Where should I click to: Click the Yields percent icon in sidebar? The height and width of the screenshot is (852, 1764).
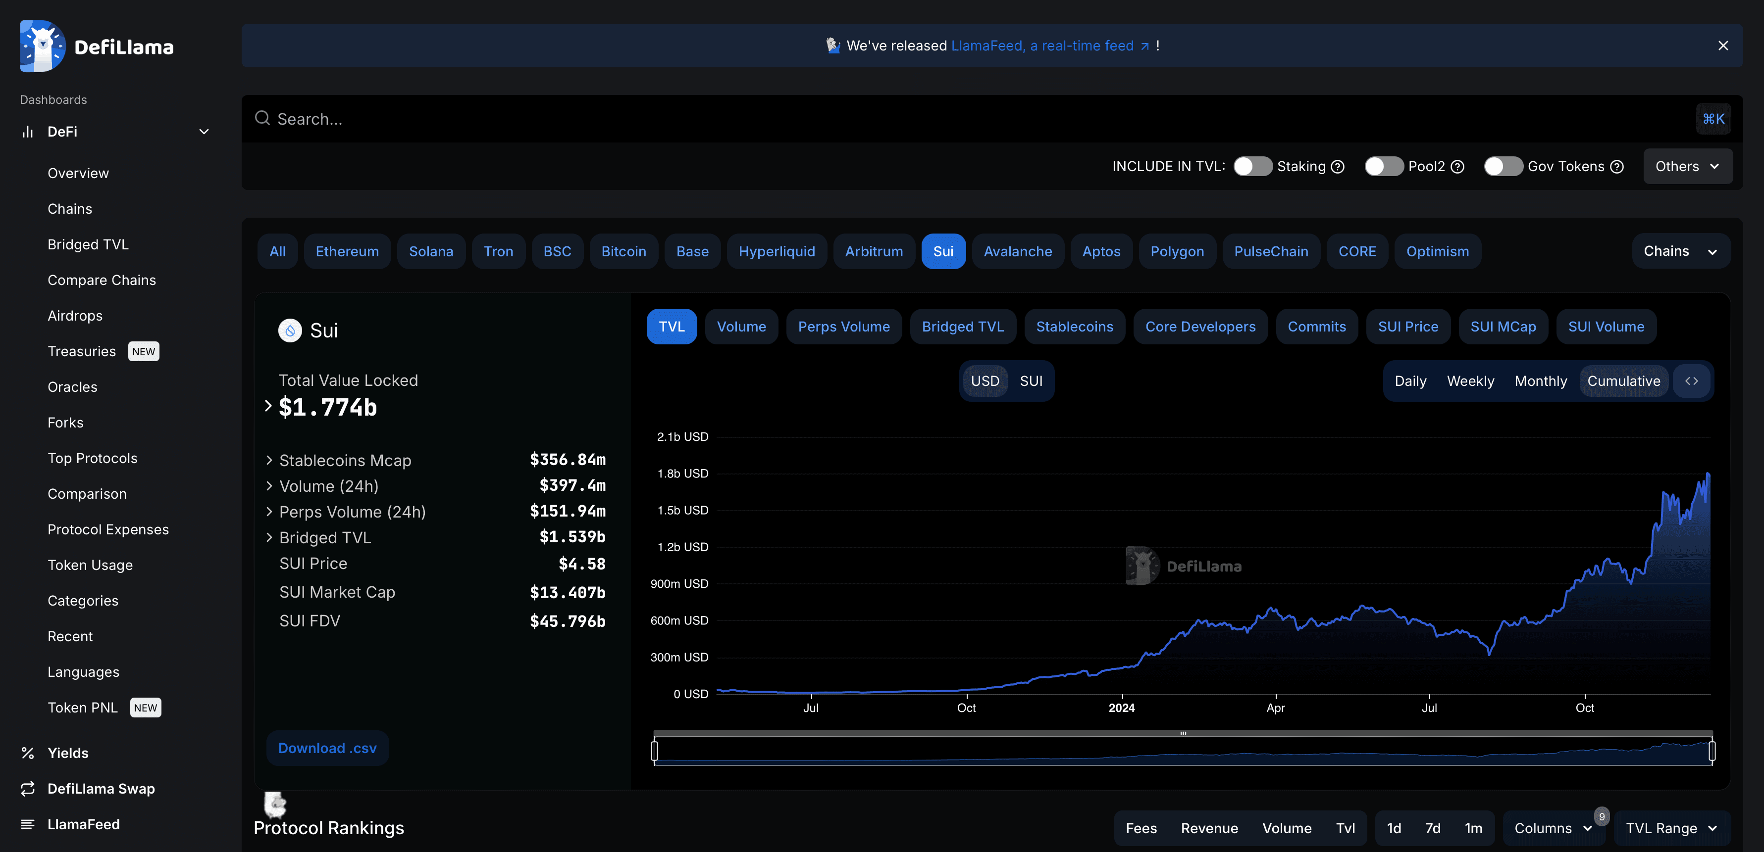coord(27,753)
